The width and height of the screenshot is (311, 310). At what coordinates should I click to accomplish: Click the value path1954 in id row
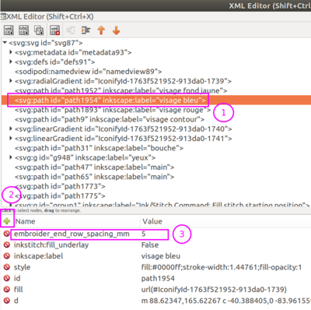[158, 278]
